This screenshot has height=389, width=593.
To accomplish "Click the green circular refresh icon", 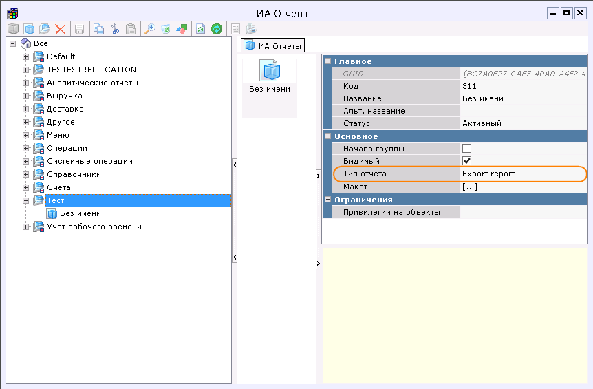I will click(217, 29).
